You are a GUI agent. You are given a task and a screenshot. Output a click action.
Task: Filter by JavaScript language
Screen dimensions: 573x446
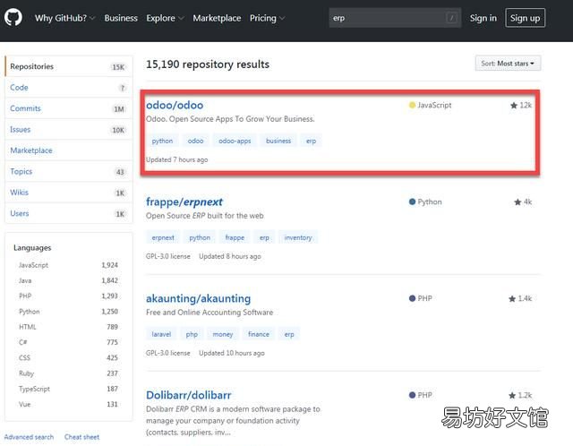click(68, 265)
